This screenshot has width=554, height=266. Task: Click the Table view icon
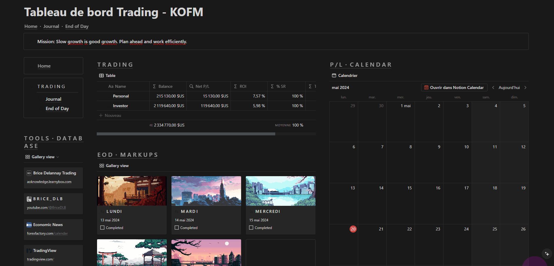pyautogui.click(x=101, y=75)
